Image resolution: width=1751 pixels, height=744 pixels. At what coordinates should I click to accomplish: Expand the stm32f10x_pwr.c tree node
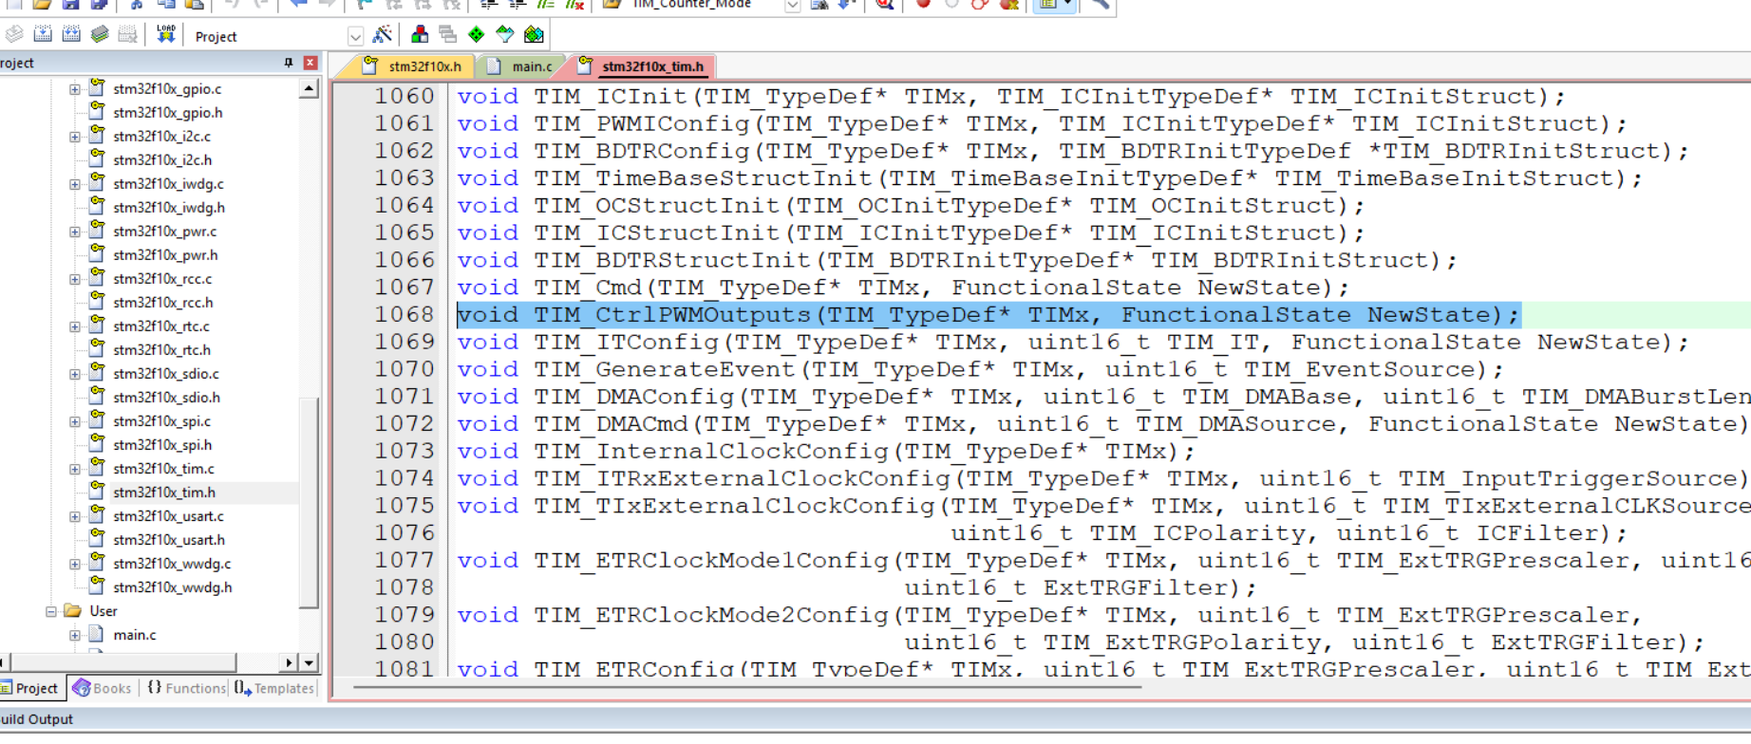(74, 232)
